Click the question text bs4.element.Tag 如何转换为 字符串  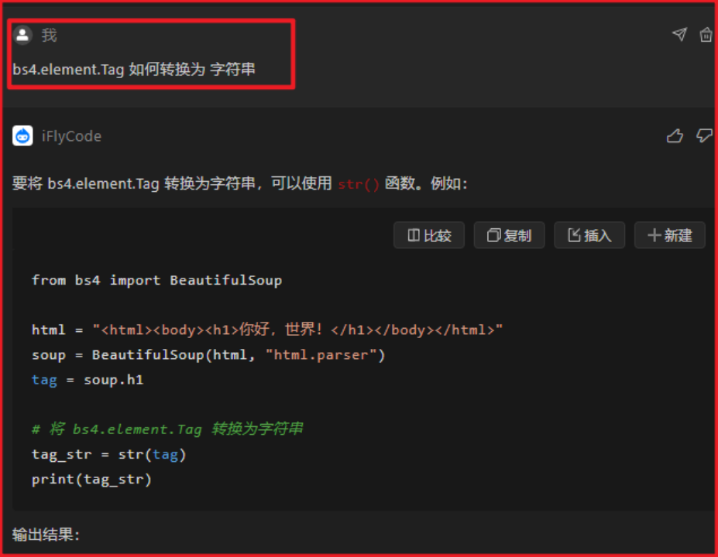point(134,70)
